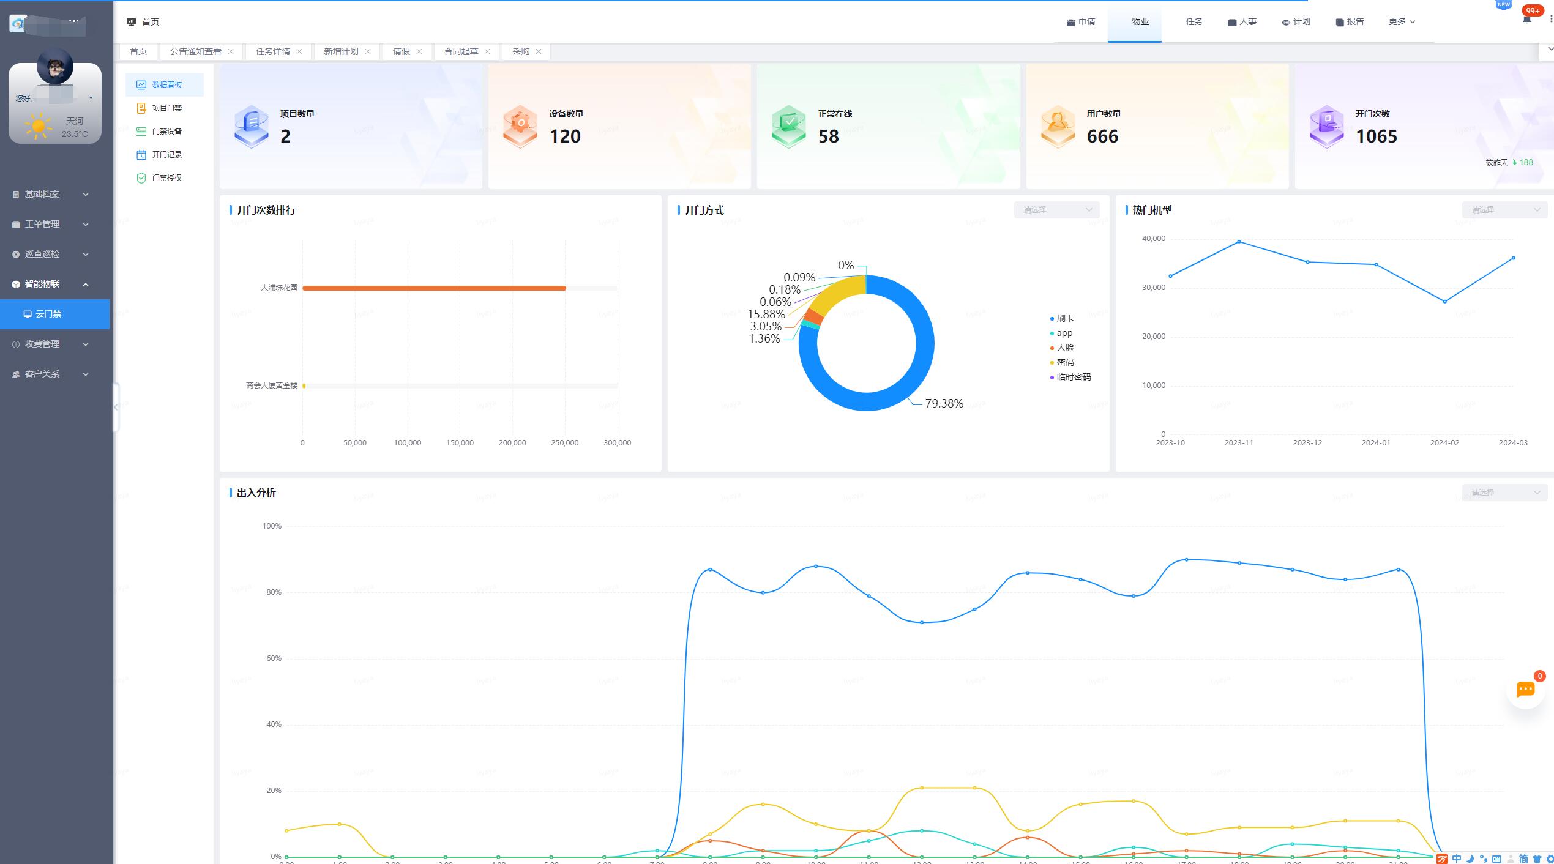Click the 开门记录 calendar icon
The width and height of the screenshot is (1554, 864).
click(x=141, y=155)
